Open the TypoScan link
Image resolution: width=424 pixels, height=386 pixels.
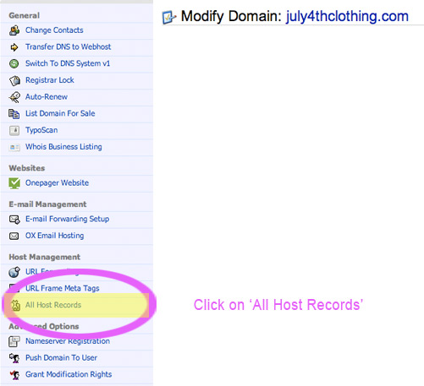point(41,130)
